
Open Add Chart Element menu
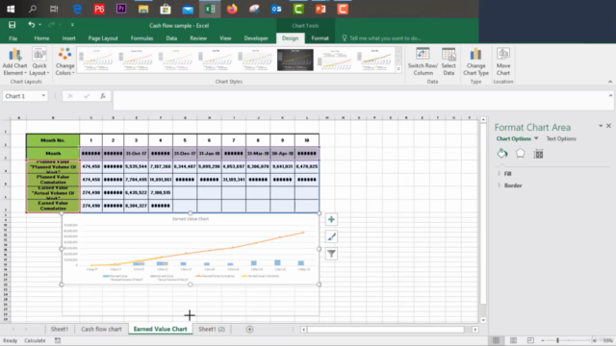(x=15, y=62)
